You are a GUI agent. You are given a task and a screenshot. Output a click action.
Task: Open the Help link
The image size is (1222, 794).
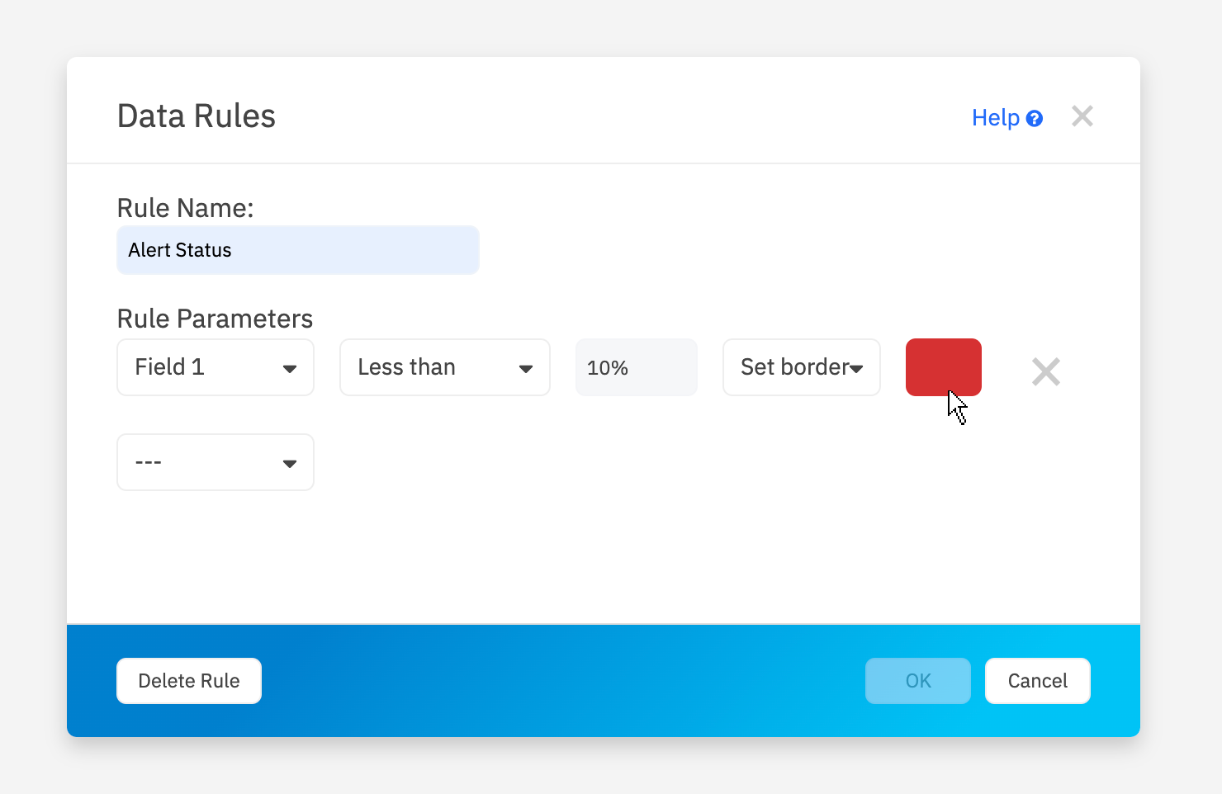click(996, 118)
